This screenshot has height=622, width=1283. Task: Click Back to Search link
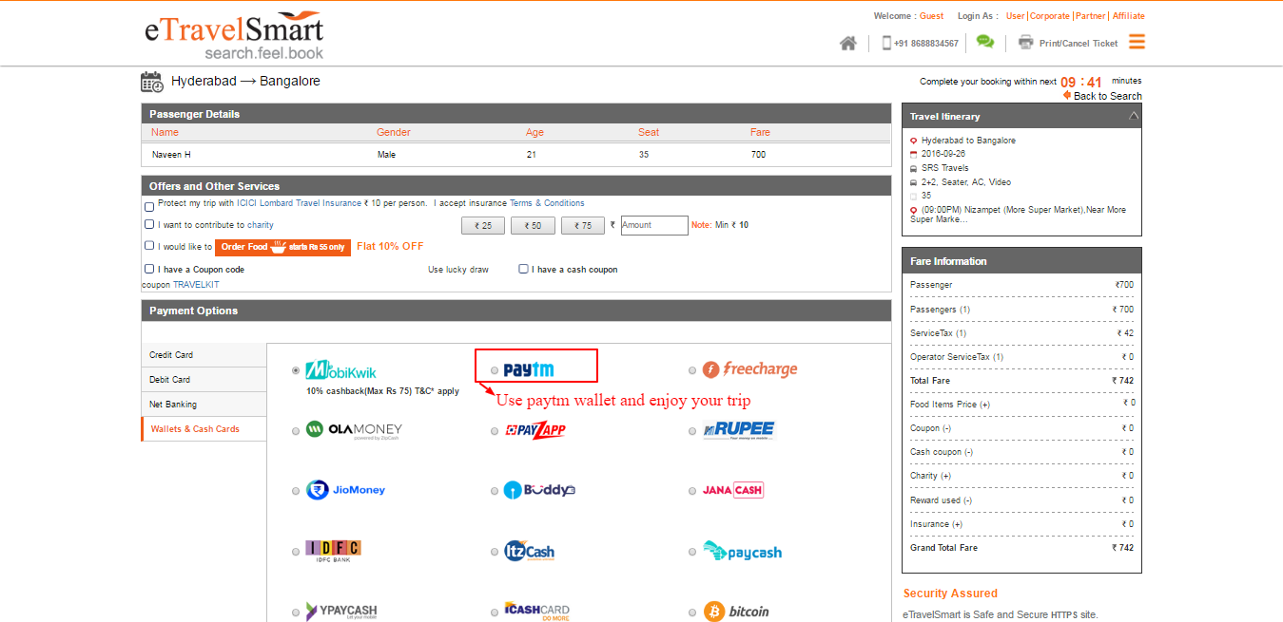point(1107,96)
